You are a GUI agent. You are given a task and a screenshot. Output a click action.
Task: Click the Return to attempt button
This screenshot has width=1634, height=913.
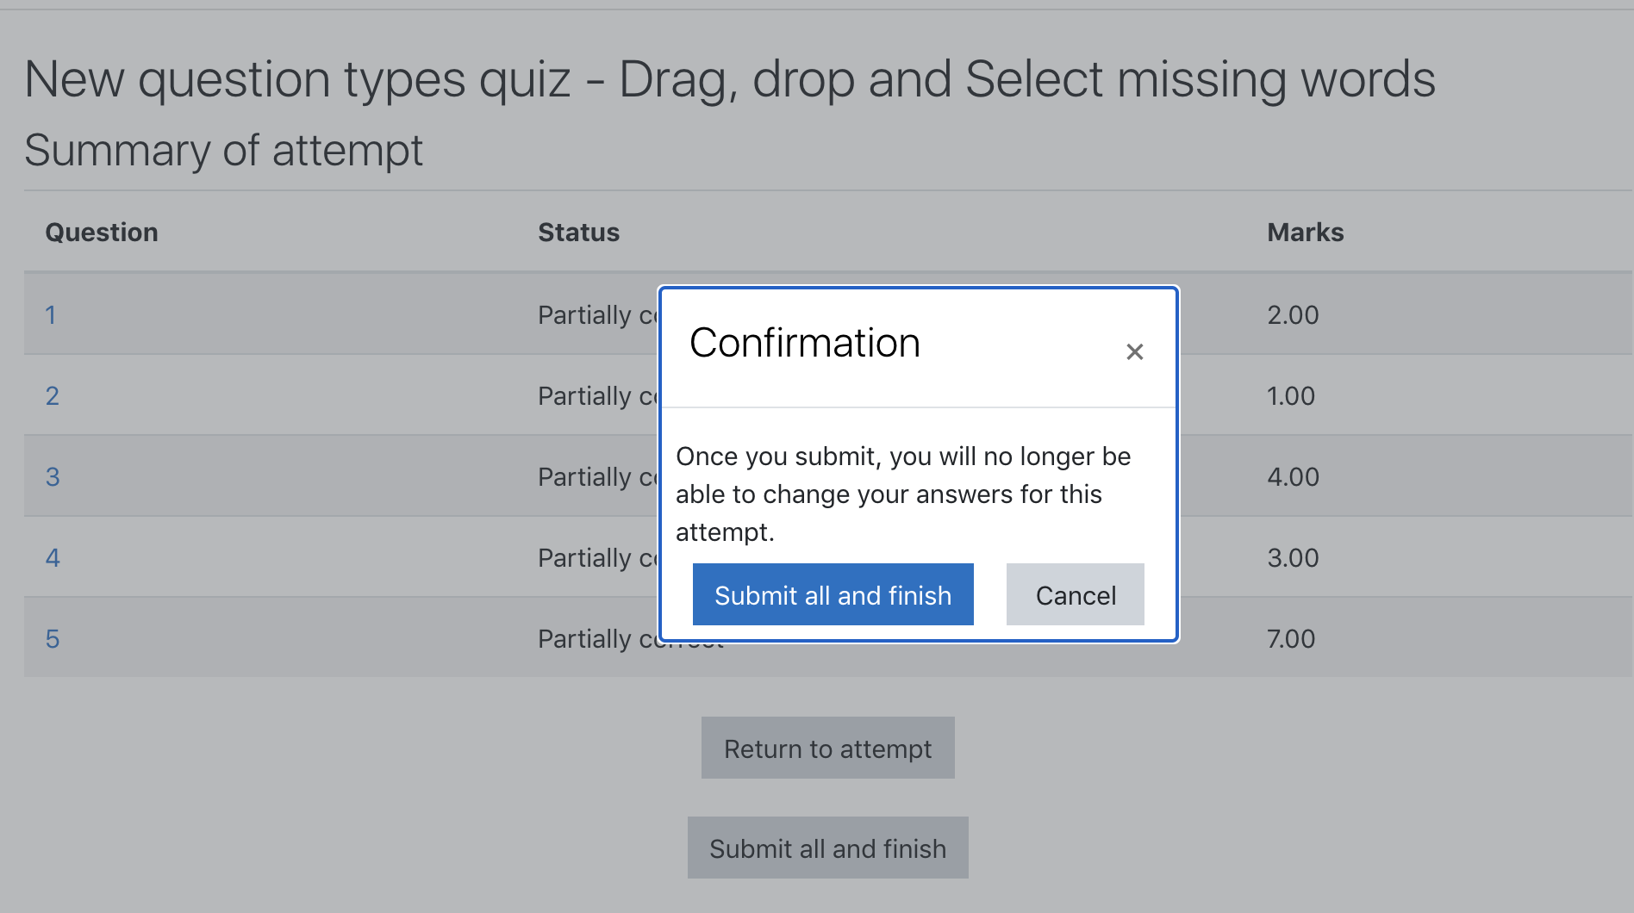click(x=827, y=748)
